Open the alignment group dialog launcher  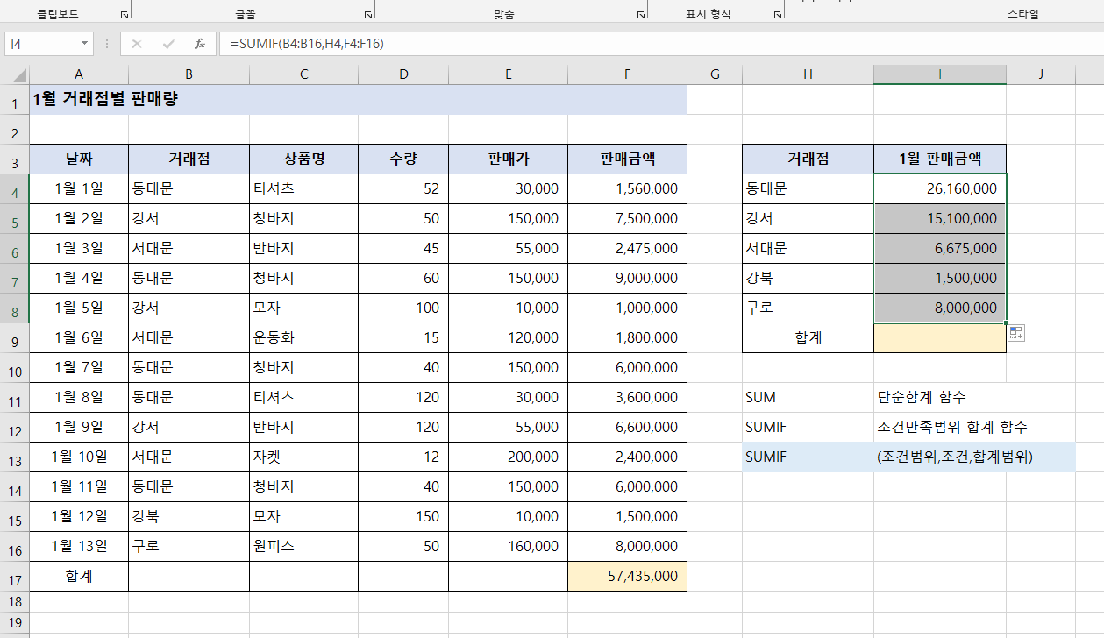[640, 16]
